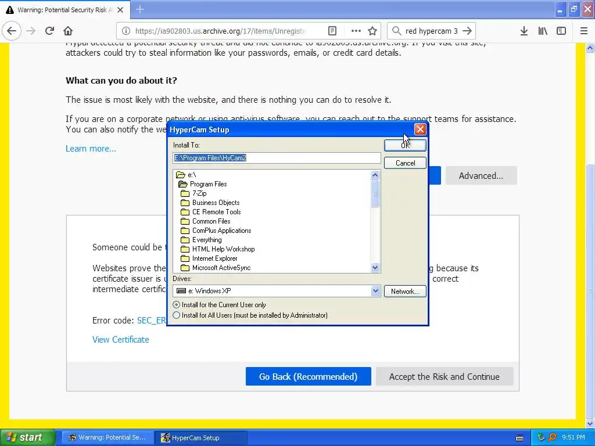The image size is (595, 446).
Task: Click the folder list scroll down arrow
Action: tap(375, 267)
